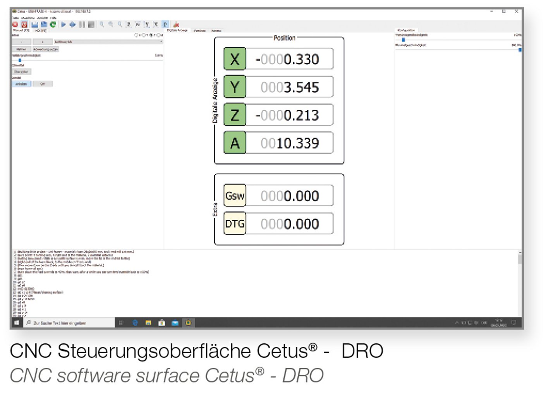Image resolution: width=546 pixels, height=393 pixels.
Task: Click the blue save file icon
Action: point(34,24)
